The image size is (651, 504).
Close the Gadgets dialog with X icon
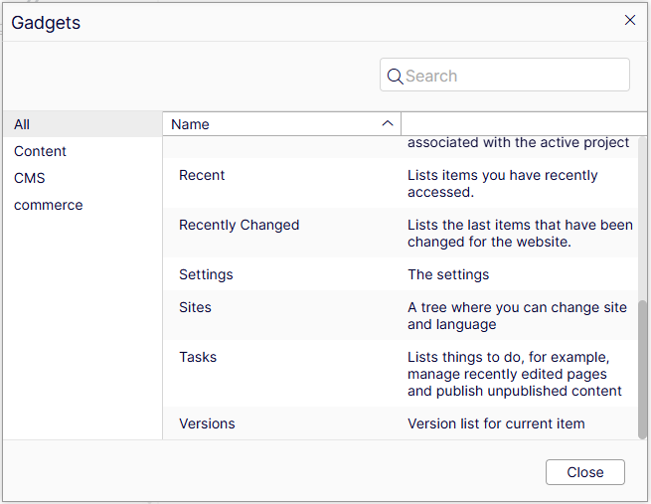pyautogui.click(x=630, y=20)
